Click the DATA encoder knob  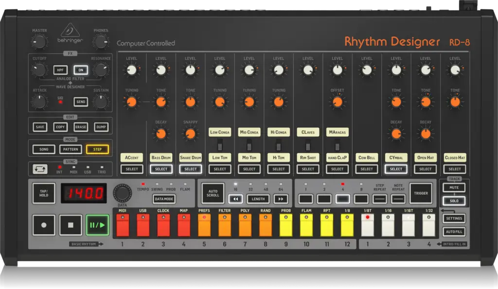pos(123,192)
